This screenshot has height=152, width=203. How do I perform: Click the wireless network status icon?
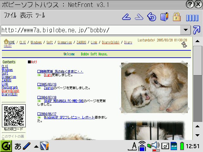(x=142, y=146)
